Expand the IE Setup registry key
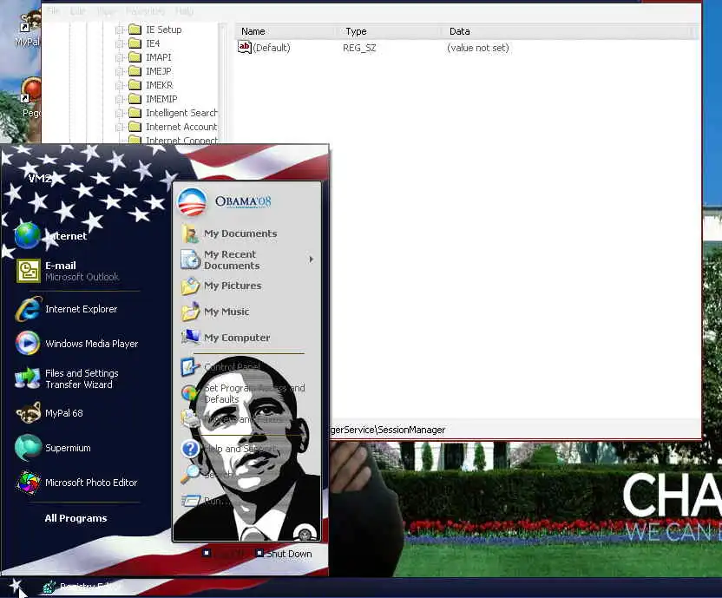Viewport: 722px width, 598px height. 119,30
